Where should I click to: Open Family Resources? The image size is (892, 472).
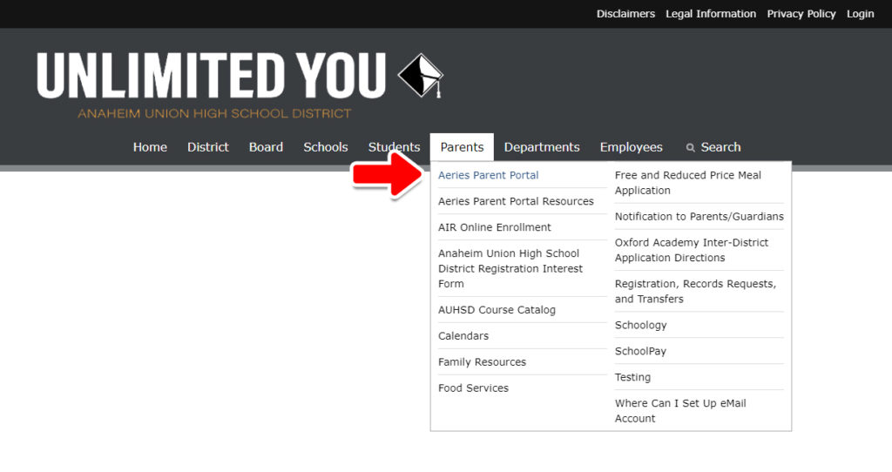click(482, 362)
